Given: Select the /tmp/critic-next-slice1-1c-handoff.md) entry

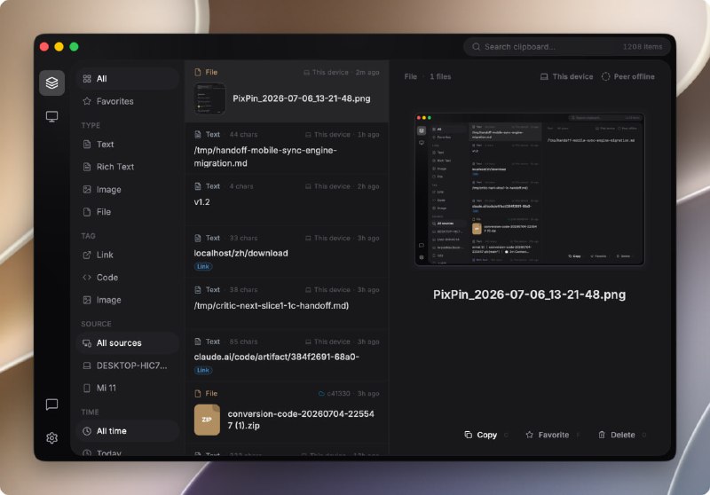Looking at the screenshot, I should point(287,303).
